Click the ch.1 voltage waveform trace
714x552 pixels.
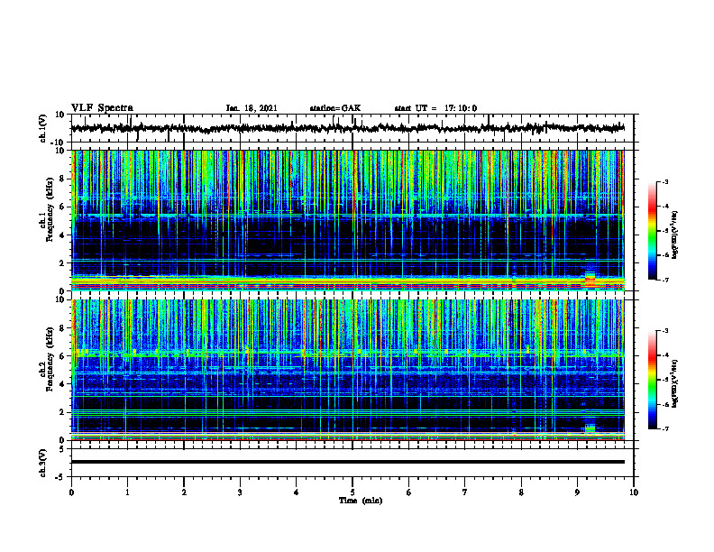(347, 128)
